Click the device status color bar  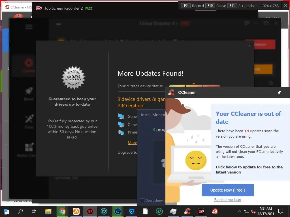pos(194,86)
